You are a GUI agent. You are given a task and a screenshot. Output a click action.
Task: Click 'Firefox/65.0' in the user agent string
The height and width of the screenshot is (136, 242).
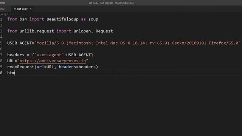tap(223, 43)
